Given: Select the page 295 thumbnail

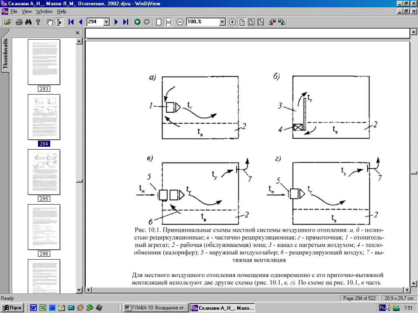Looking at the screenshot, I should pos(44,172).
